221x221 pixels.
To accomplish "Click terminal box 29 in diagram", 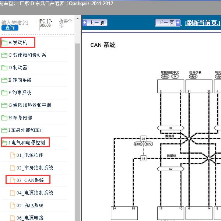I will (x=144, y=138).
